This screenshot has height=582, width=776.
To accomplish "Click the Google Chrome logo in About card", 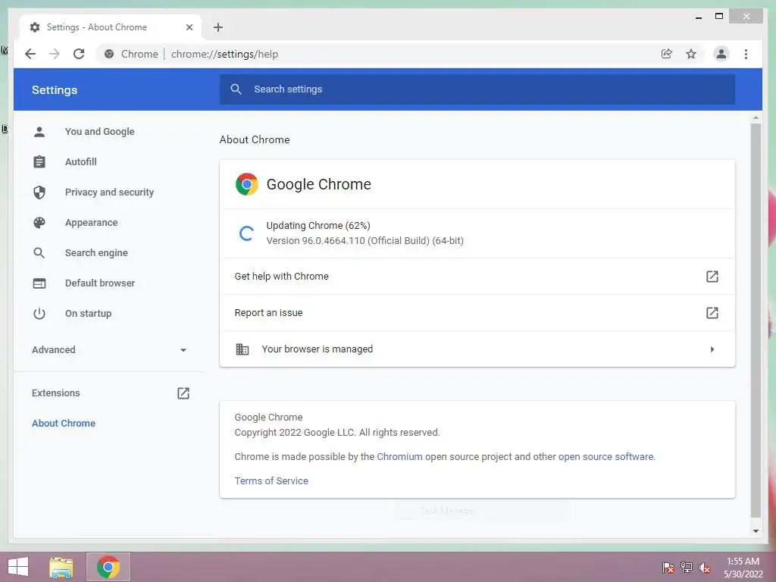I will click(247, 184).
